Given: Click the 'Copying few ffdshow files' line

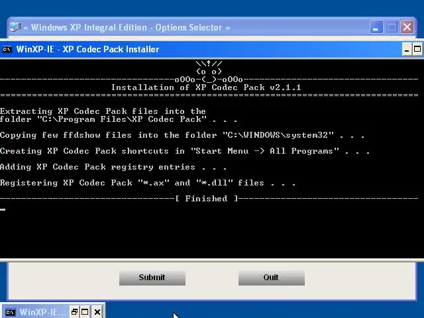Looking at the screenshot, I should point(182,135).
